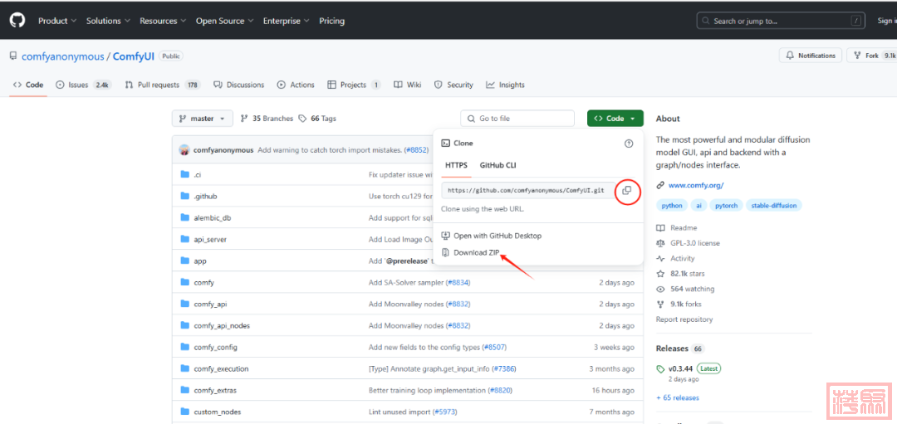Screen dimensions: 897x424
Task: Copy the clone URL to clipboard
Action: (627, 191)
